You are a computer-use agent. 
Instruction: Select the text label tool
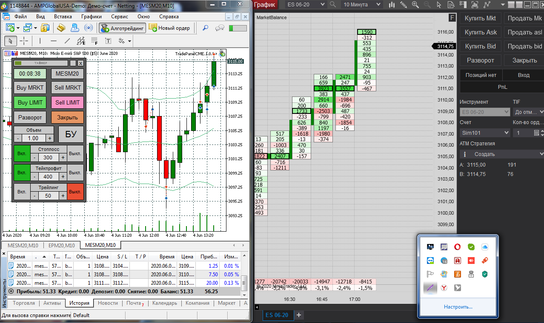pos(109,41)
